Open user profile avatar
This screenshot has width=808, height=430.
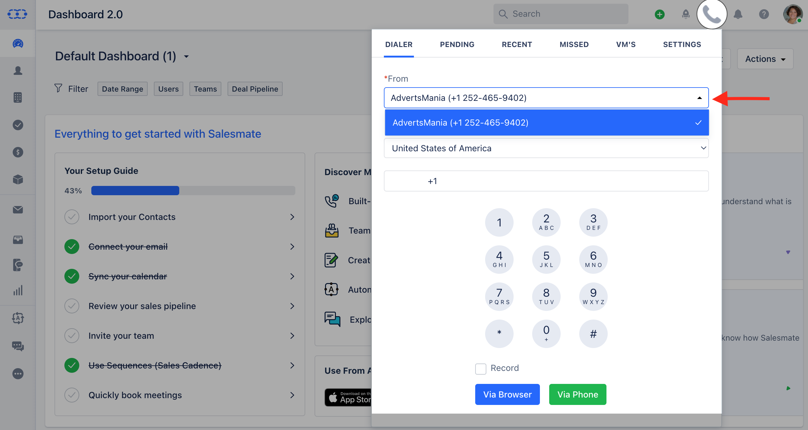(792, 14)
